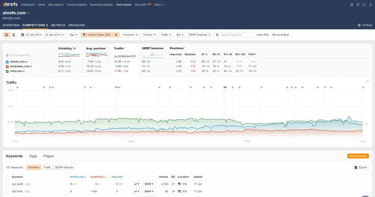Open Settings in the top right
The width and height of the screenshot is (375, 197).
[x=365, y=25]
